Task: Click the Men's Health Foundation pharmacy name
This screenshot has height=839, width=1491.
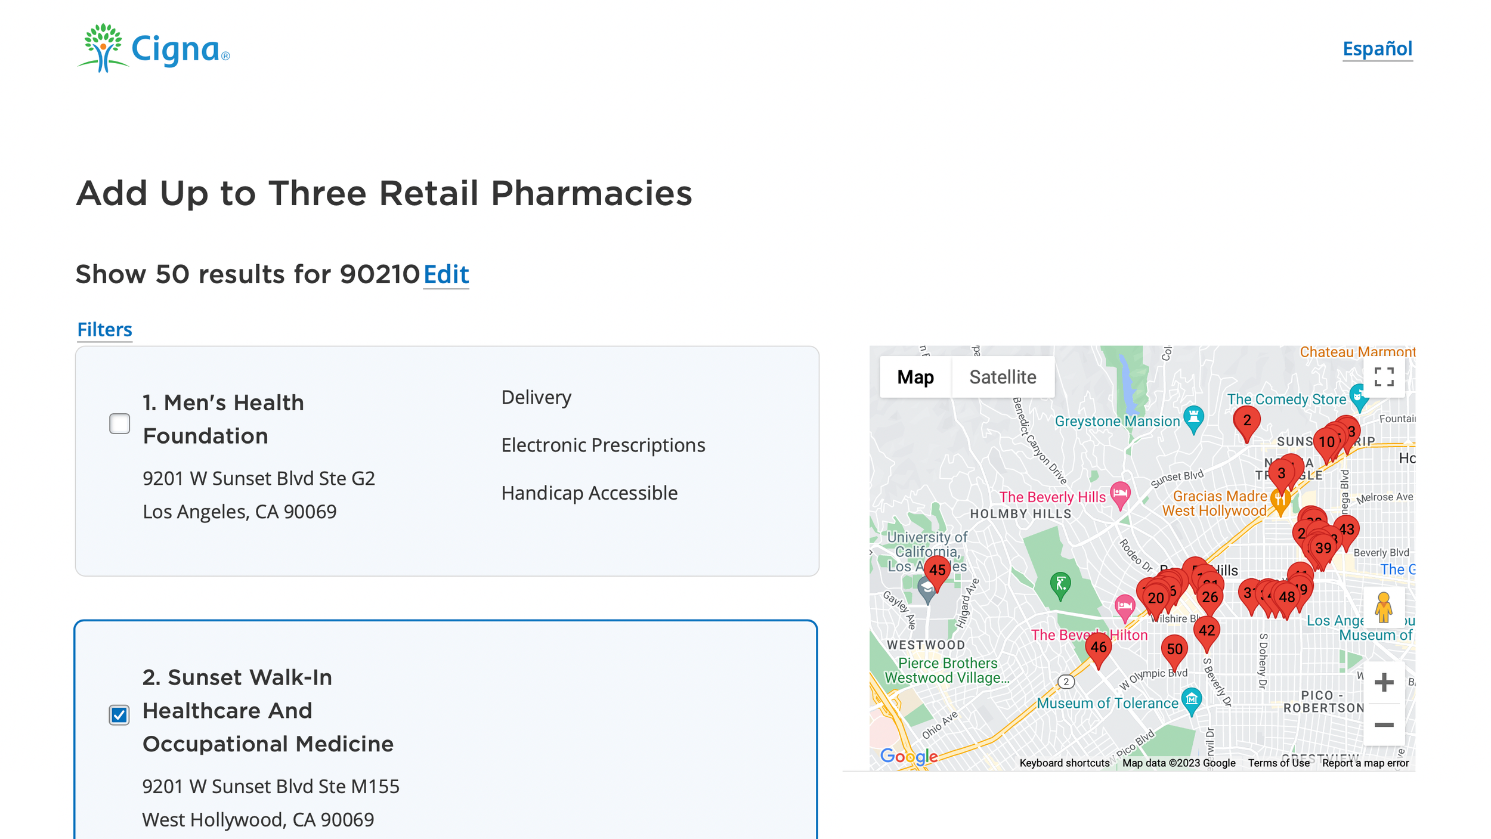Action: point(224,419)
